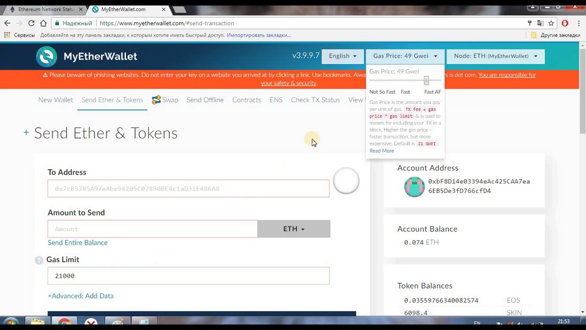Click the version label v3.9.9.7

[x=306, y=55]
